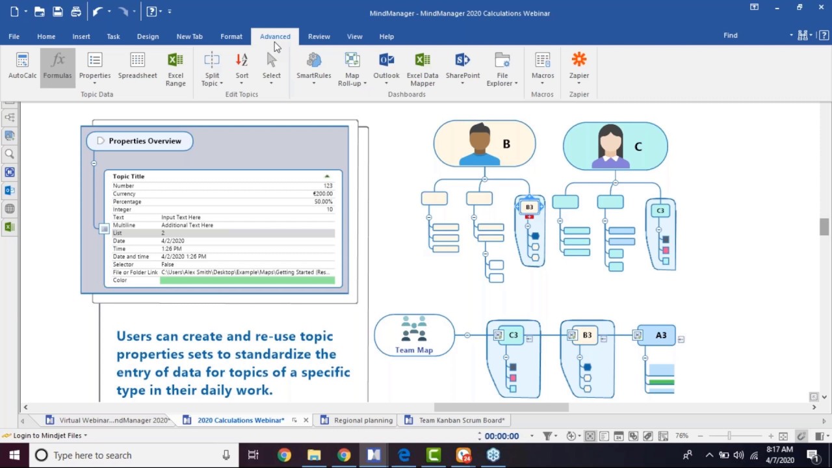This screenshot has height=468, width=832.
Task: Close the 2020 Calculations Webinar tab
Action: [305, 421]
